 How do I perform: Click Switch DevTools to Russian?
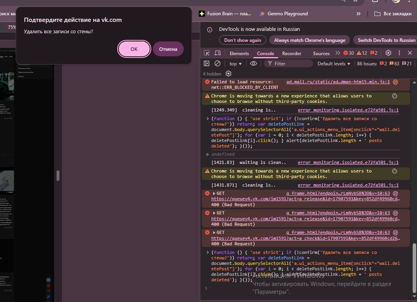(386, 40)
